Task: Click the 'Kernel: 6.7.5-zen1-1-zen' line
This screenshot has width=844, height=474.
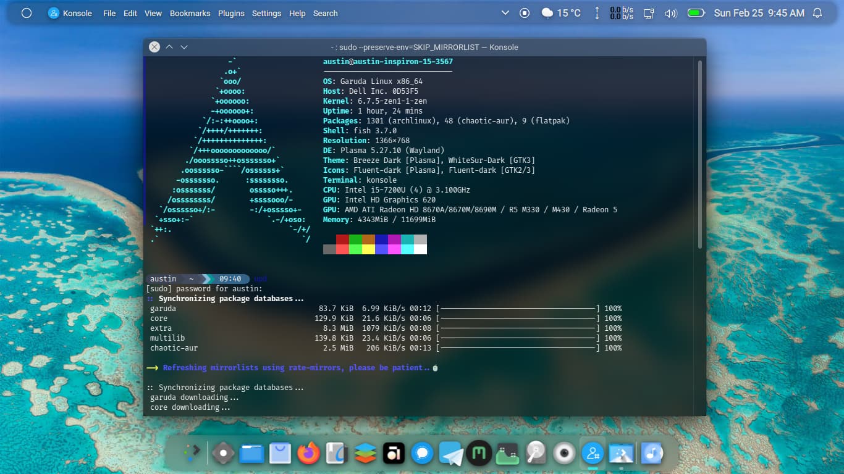Action: 375,101
